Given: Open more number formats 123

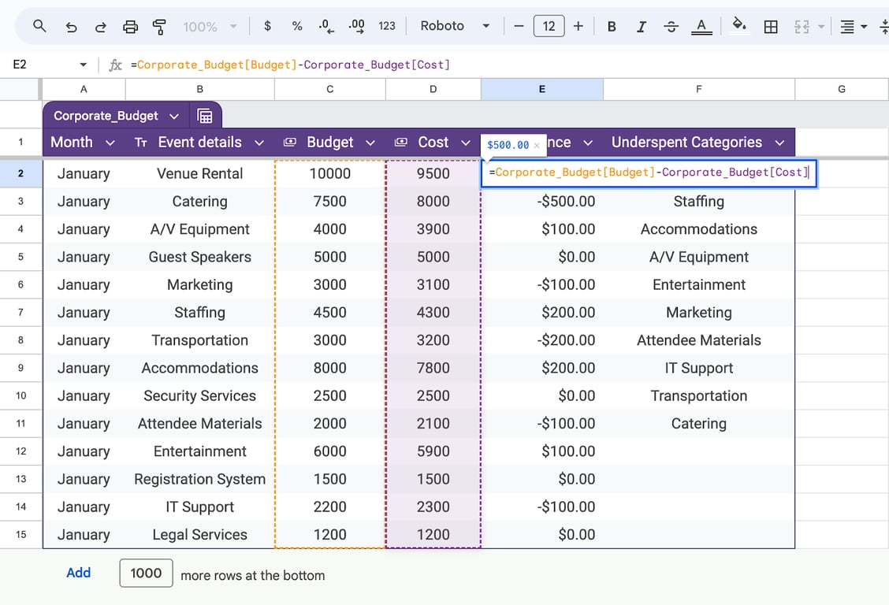Looking at the screenshot, I should pos(387,26).
